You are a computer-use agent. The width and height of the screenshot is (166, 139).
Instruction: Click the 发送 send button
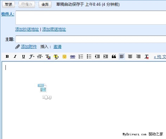click(9, 5)
